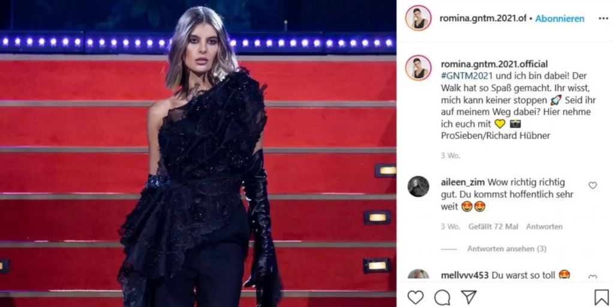The image size is (614, 307).
Task: Share the post via paper plane icon
Action: 468,297
